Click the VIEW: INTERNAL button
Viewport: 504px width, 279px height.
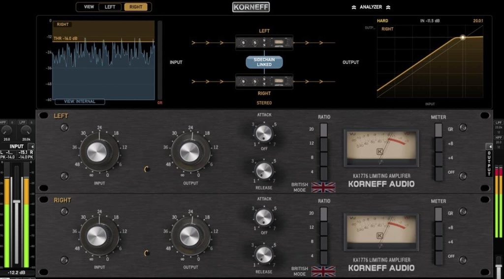80,101
